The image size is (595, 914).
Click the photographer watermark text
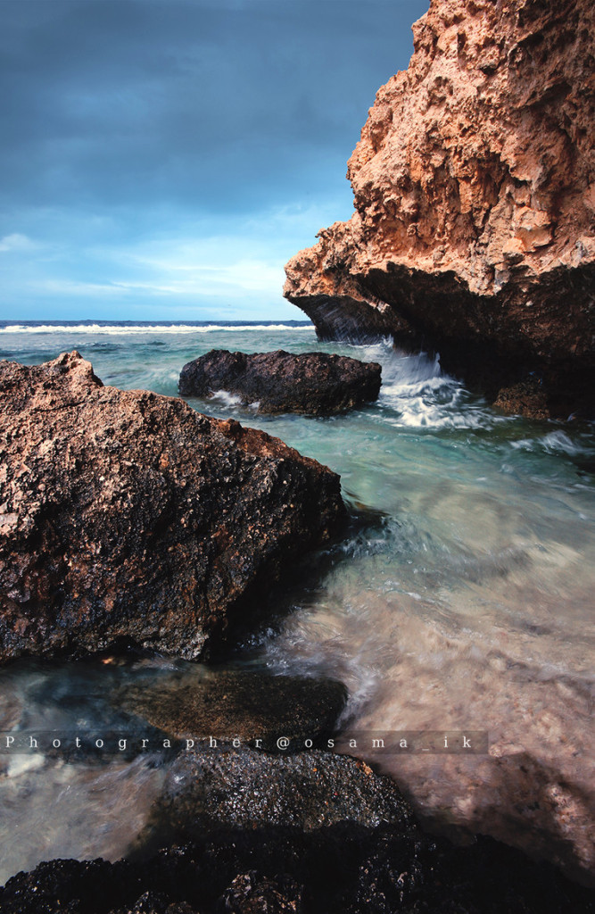tap(244, 743)
